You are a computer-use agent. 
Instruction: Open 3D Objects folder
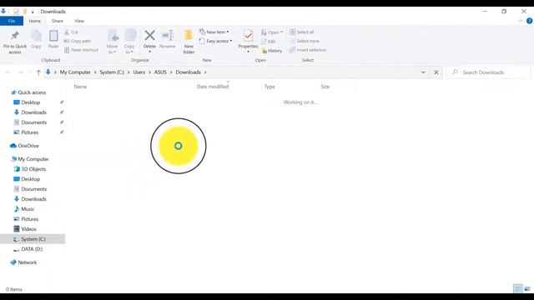[x=33, y=169]
